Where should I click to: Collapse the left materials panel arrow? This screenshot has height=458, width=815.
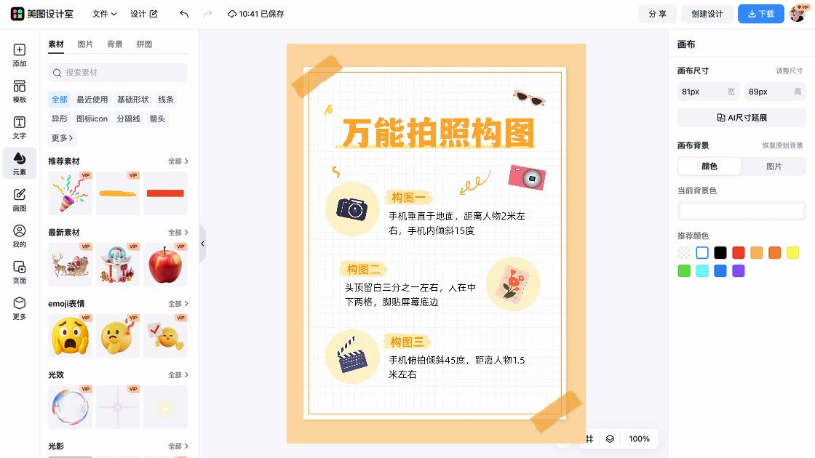pyautogui.click(x=203, y=244)
